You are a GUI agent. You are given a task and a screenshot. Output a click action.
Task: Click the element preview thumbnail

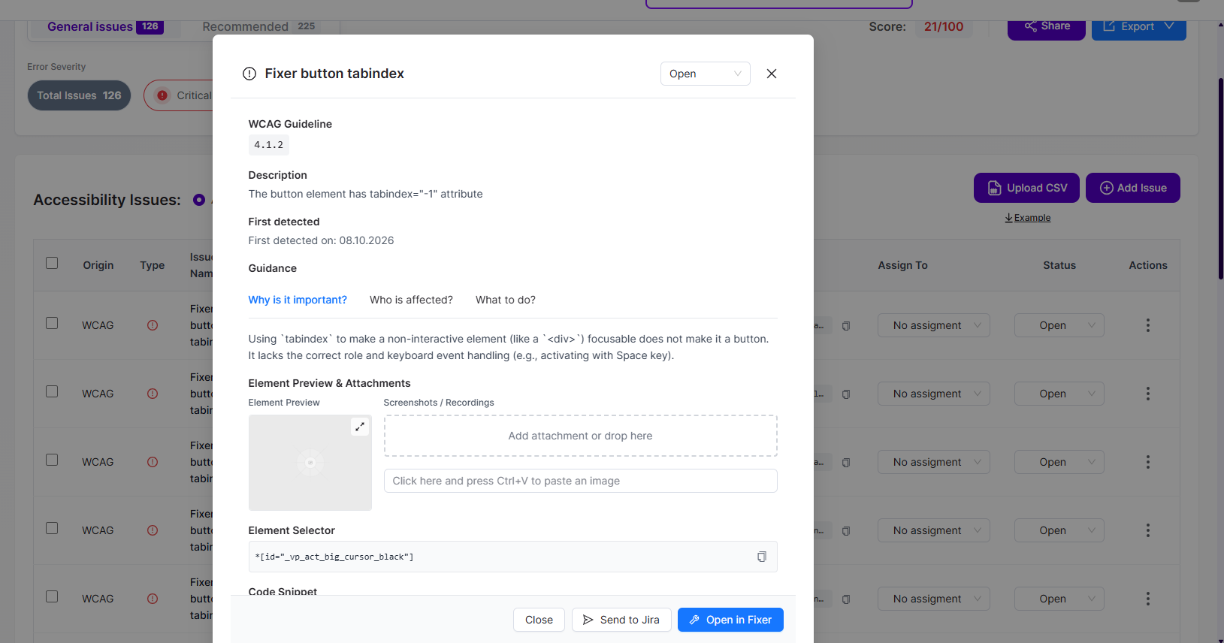coord(310,463)
